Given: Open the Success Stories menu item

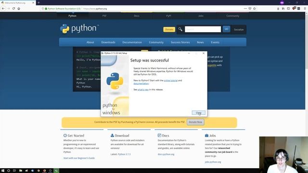Looking at the screenshot, I should tap(180, 42).
